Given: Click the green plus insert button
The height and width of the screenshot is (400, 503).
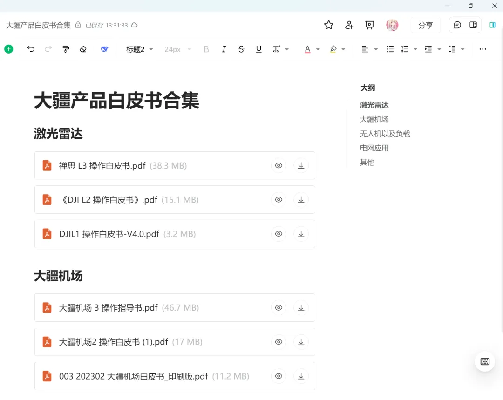Looking at the screenshot, I should [x=9, y=49].
